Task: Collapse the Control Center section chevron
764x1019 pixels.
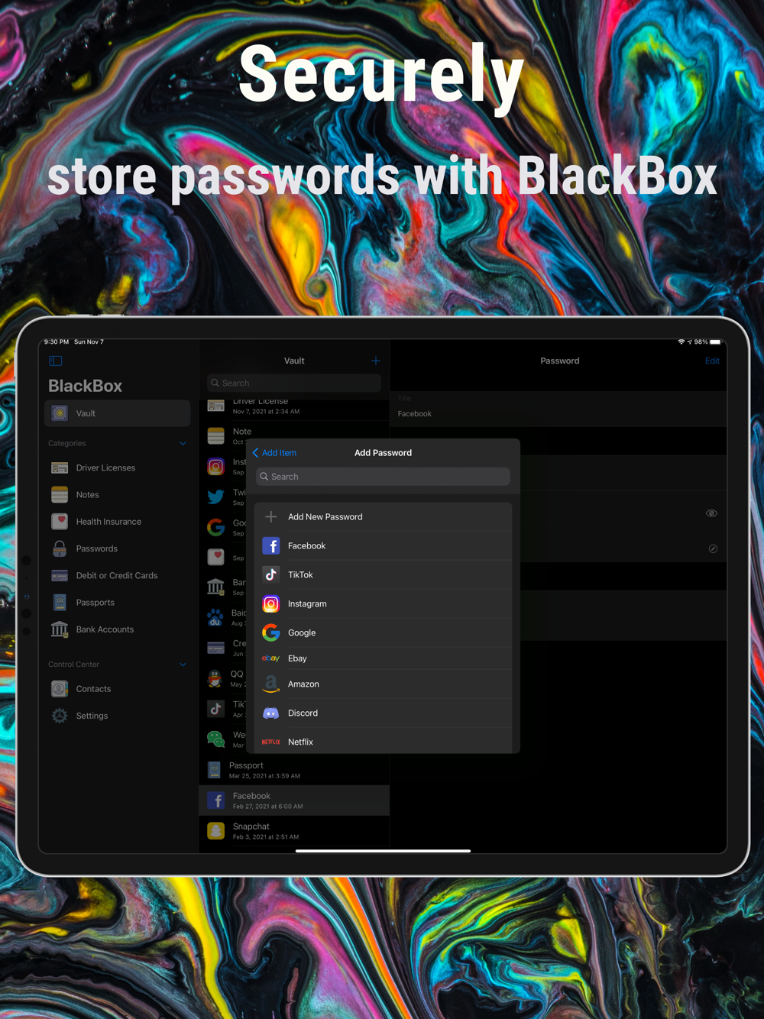Action: (x=183, y=665)
